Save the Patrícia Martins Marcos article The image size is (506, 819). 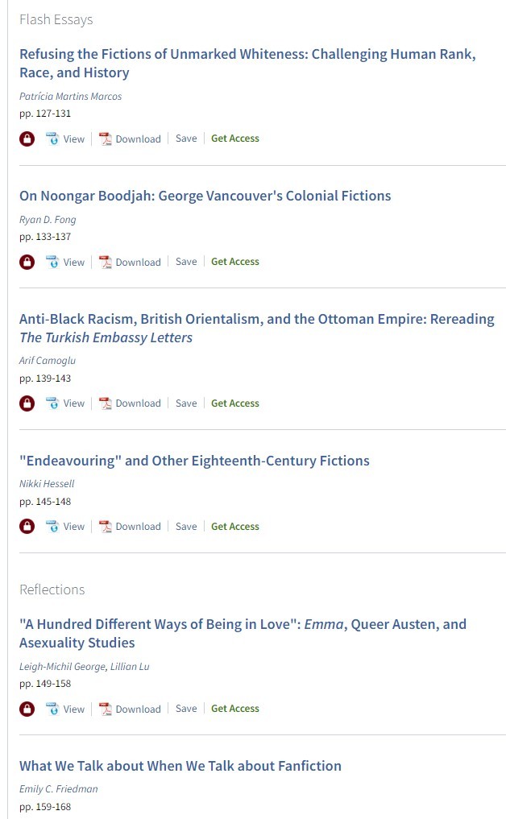tap(186, 139)
